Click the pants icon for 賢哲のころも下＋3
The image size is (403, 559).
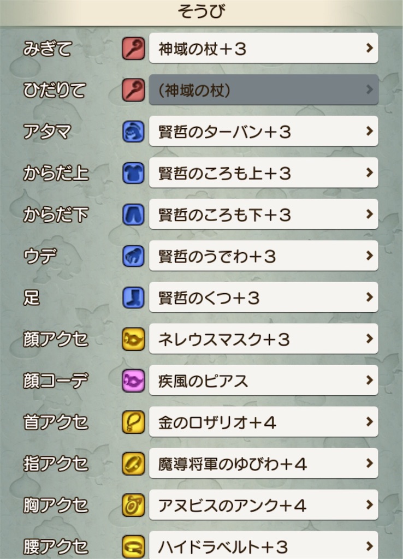[x=133, y=214]
